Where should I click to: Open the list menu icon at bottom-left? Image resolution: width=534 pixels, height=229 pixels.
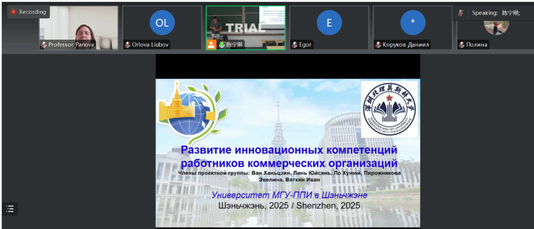tap(10, 209)
